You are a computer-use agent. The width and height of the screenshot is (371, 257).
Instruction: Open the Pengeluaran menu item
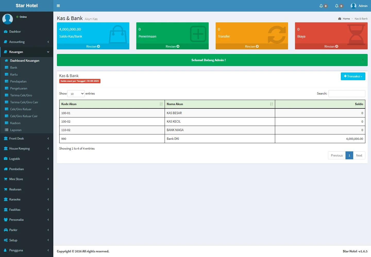[x=19, y=88]
